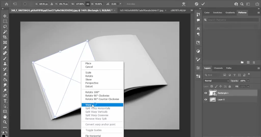Create new pattern group folder icon
The height and width of the screenshot is (137, 261).
242,62
